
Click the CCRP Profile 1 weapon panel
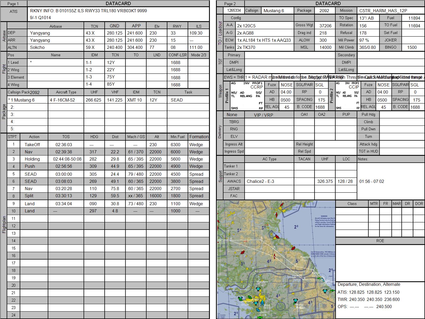(x=246, y=96)
